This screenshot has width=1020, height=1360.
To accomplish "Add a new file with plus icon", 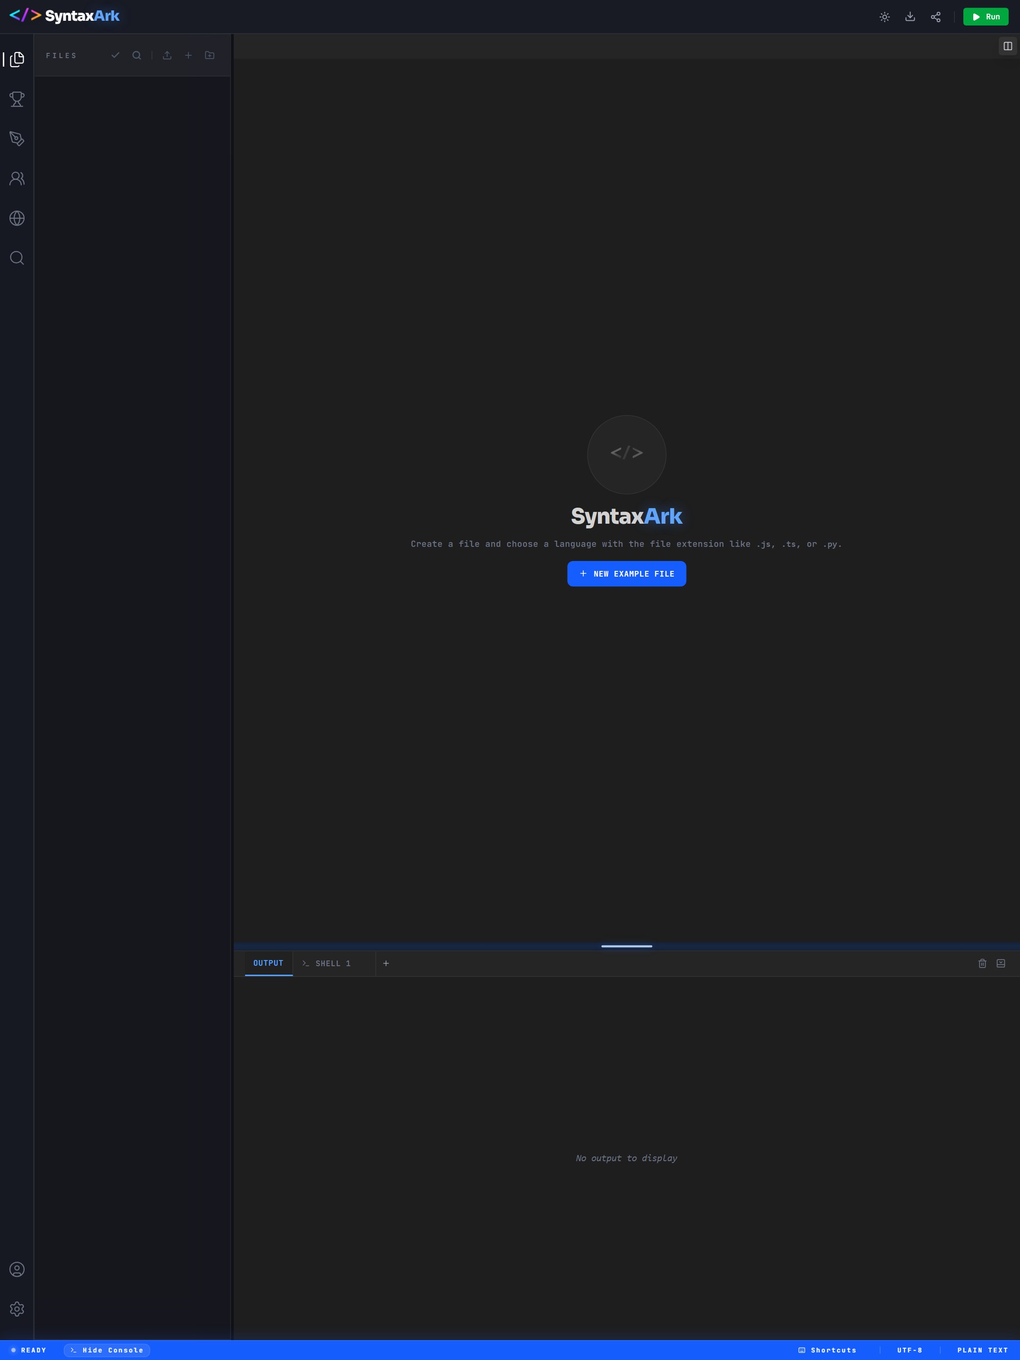I will (188, 55).
